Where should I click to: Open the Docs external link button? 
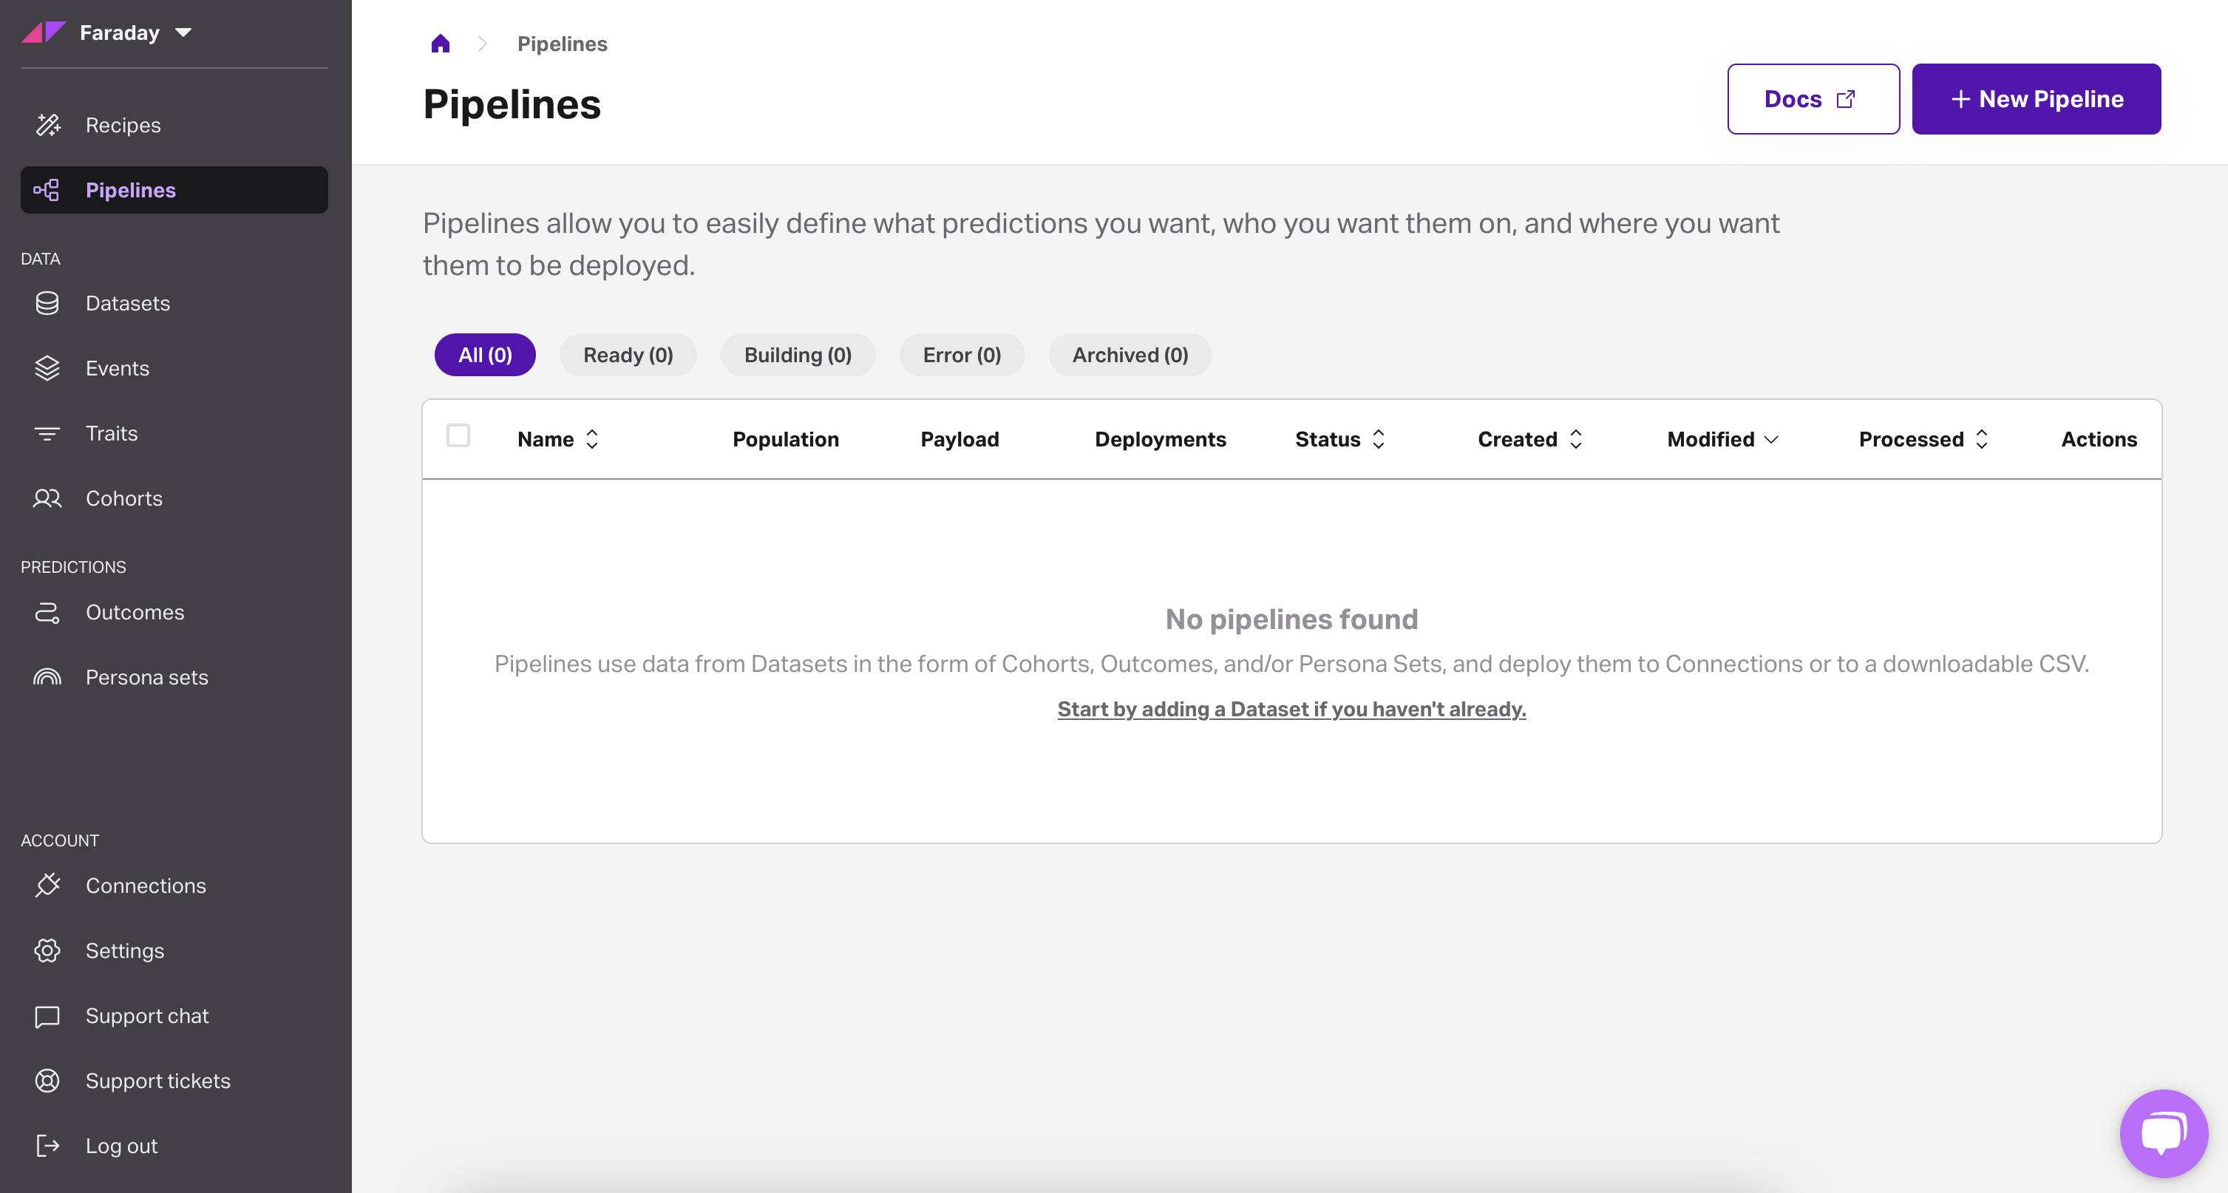coord(1813,98)
